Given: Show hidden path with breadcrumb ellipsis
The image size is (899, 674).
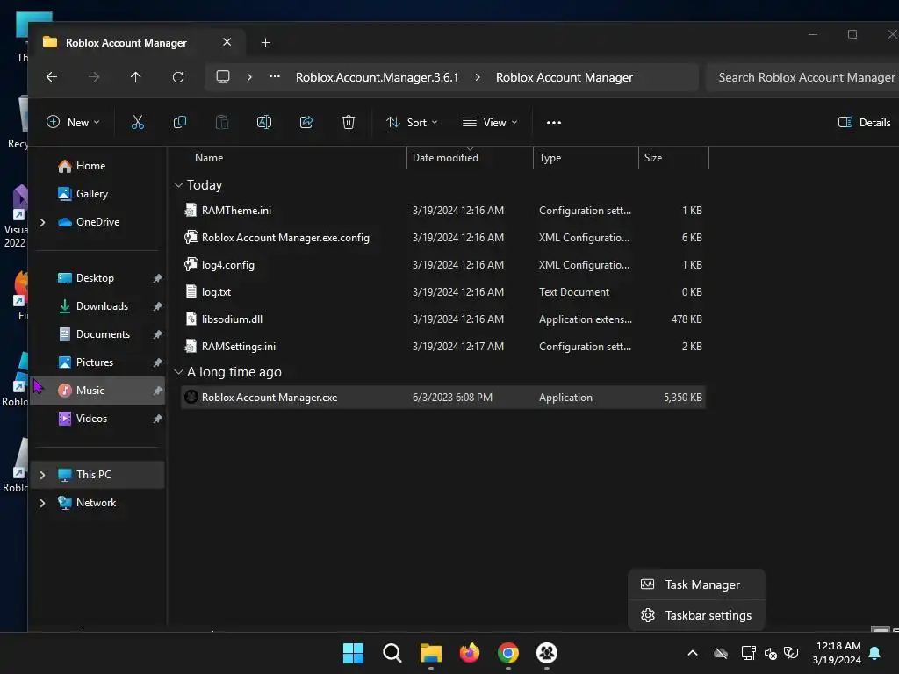Looking at the screenshot, I should tap(275, 77).
